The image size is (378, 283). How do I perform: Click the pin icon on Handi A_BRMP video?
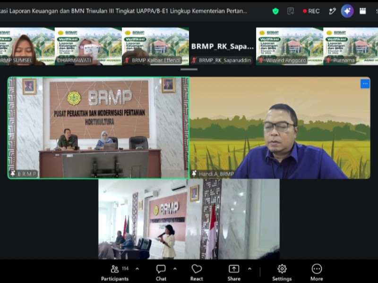point(194,173)
